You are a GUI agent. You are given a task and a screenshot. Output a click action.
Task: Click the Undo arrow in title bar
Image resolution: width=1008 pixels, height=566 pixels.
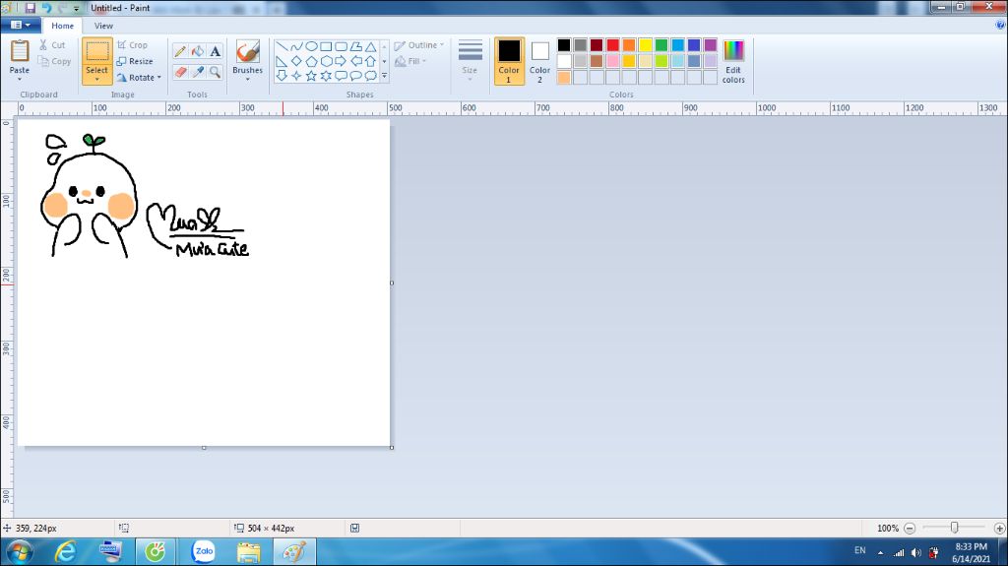(46, 8)
